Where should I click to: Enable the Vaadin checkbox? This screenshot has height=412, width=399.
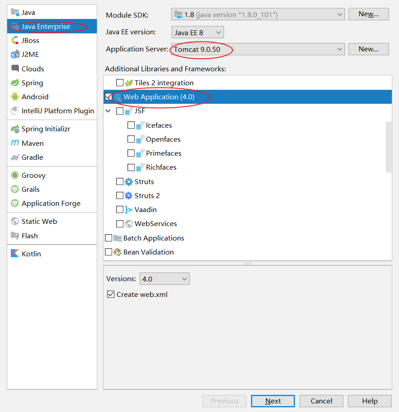pos(120,209)
